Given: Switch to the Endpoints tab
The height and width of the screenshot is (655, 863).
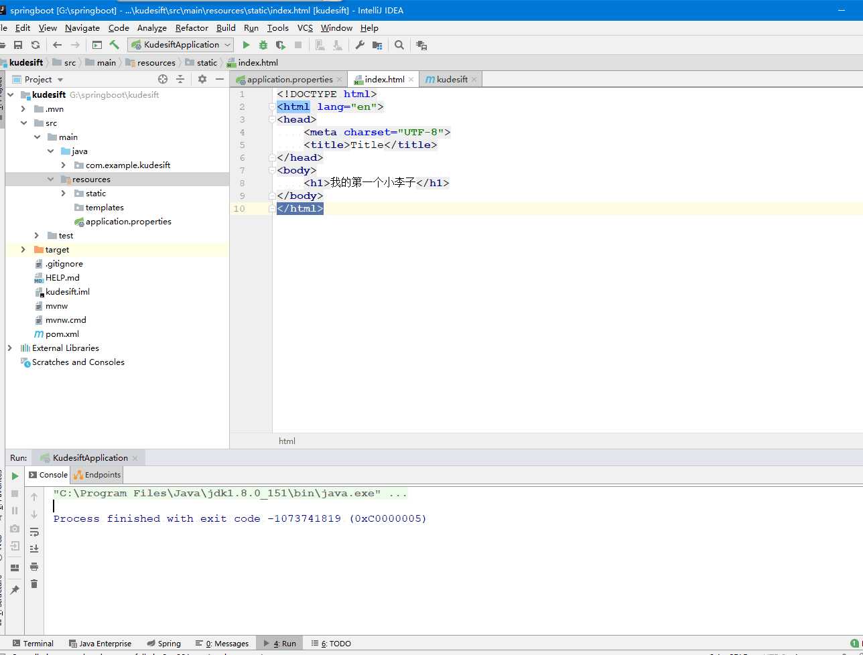Looking at the screenshot, I should click(x=97, y=475).
